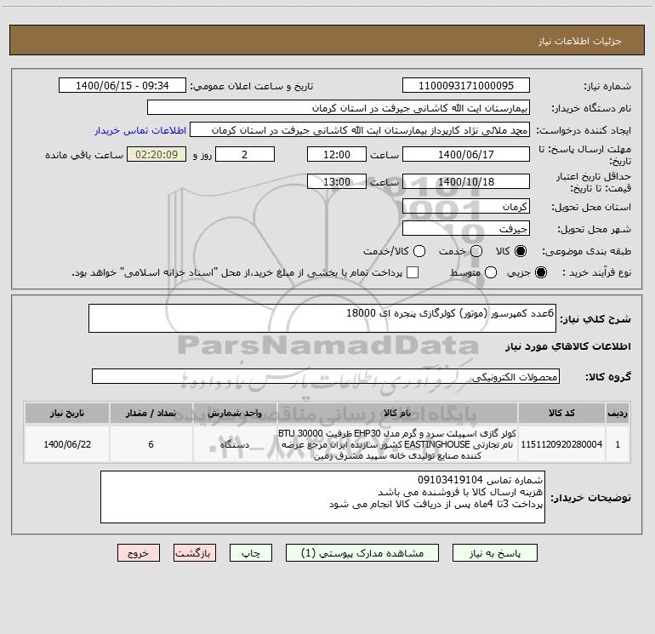
Task: Click the response deadline date 1400/06/17
Action: pos(466,154)
